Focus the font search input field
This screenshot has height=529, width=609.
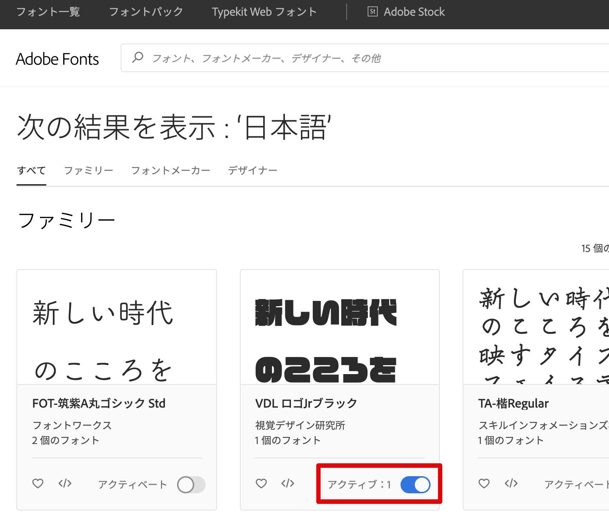pyautogui.click(x=365, y=58)
